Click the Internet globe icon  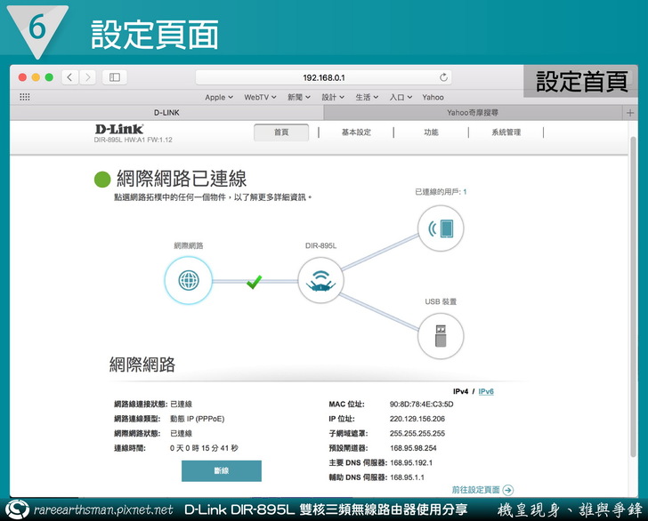[x=189, y=281]
